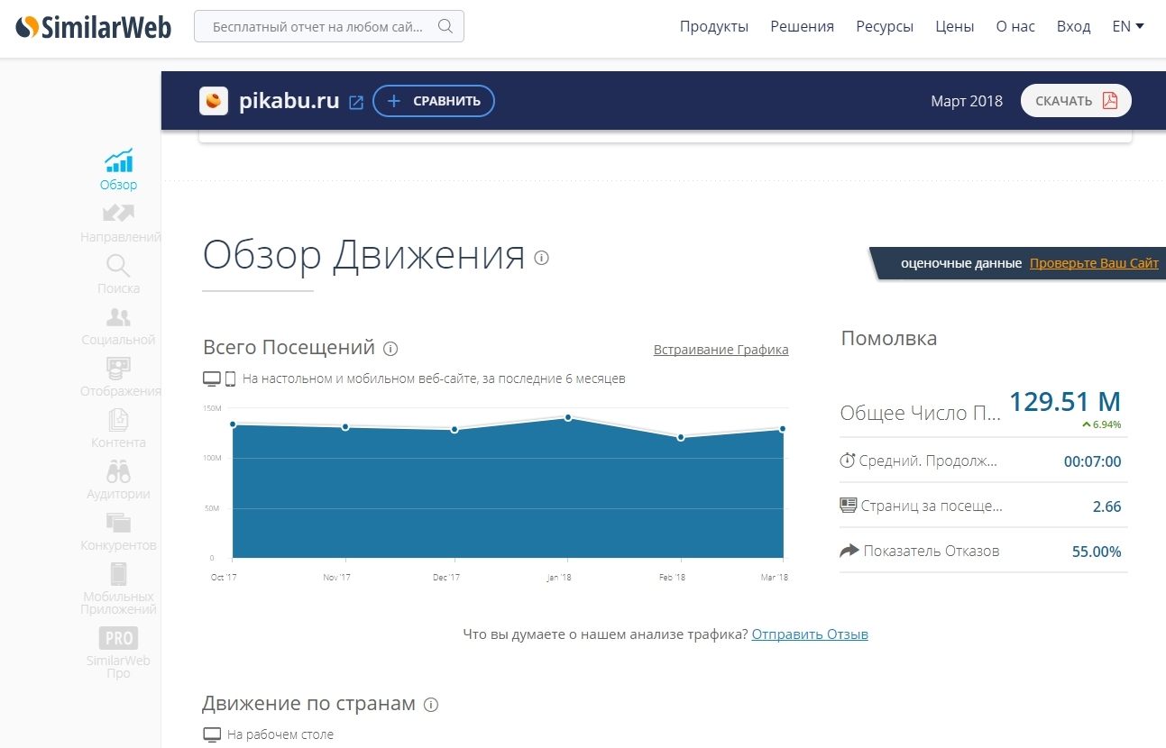Click the 00:07:00 duration value
The image size is (1166, 748).
(1093, 461)
